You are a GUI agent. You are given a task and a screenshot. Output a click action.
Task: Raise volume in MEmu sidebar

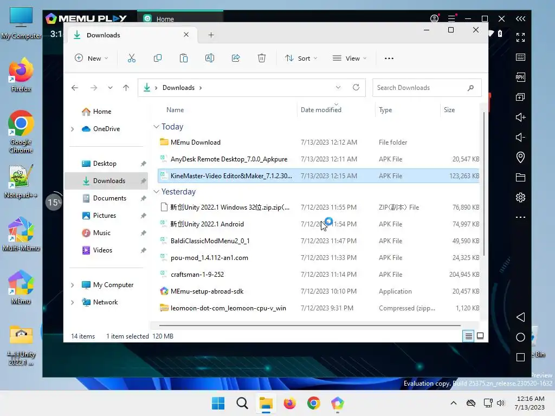click(x=520, y=117)
